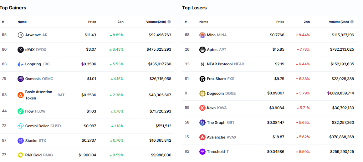
Task: Click the Dogecoin logo icon
Action: [202, 94]
